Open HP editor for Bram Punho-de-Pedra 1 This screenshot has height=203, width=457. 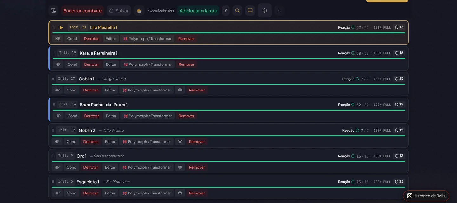tap(58, 116)
